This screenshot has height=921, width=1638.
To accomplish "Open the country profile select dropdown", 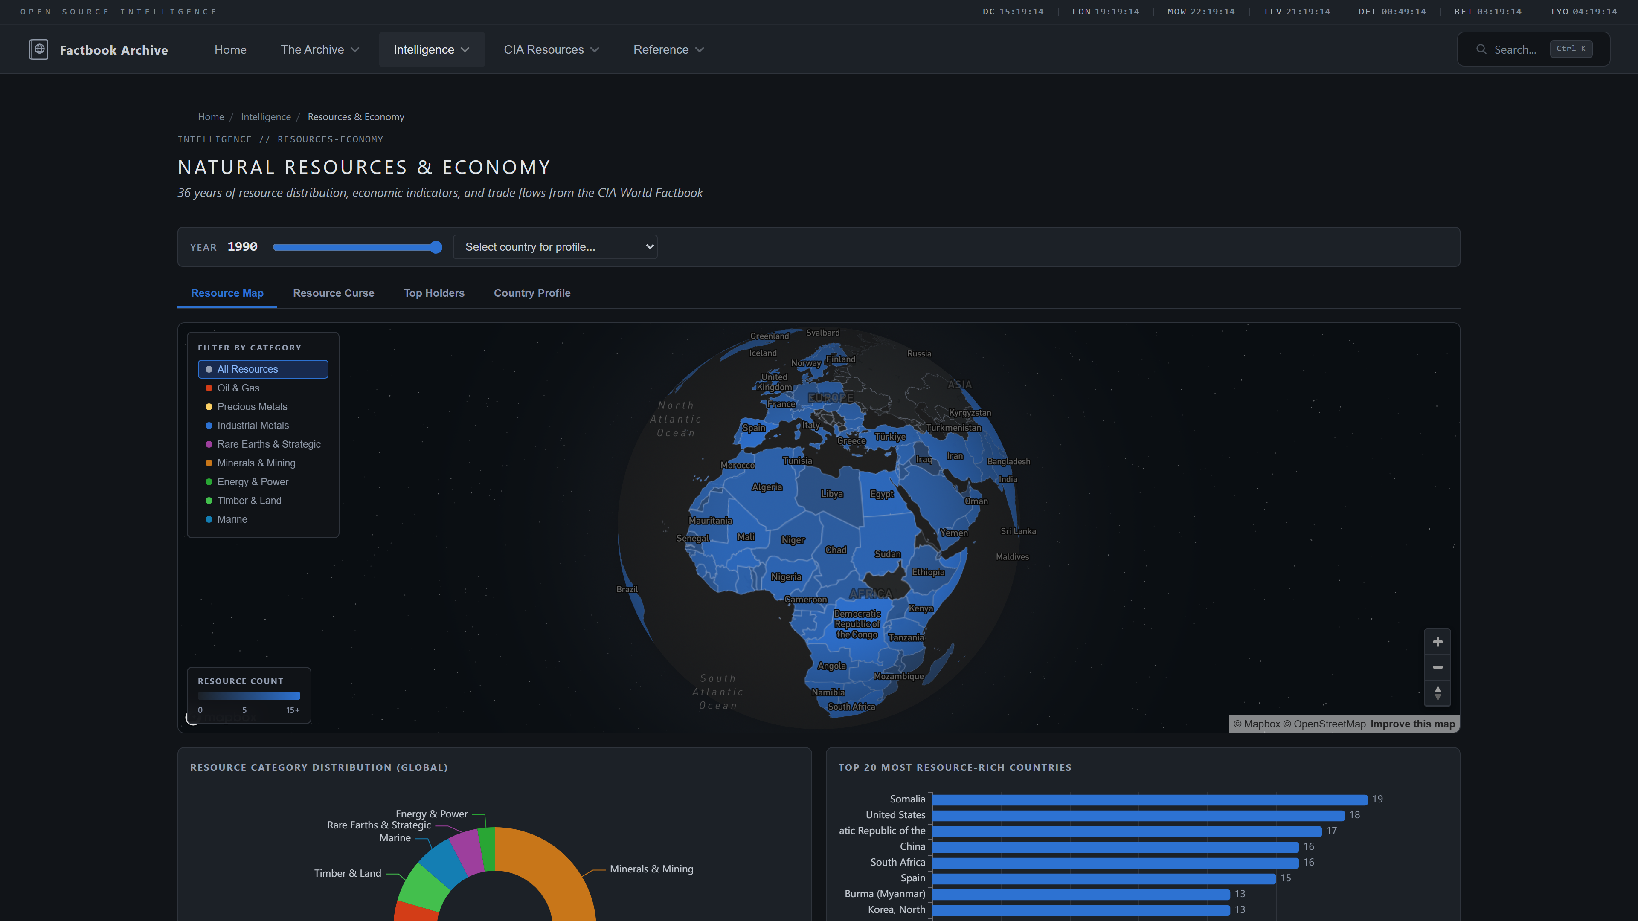I will [555, 247].
